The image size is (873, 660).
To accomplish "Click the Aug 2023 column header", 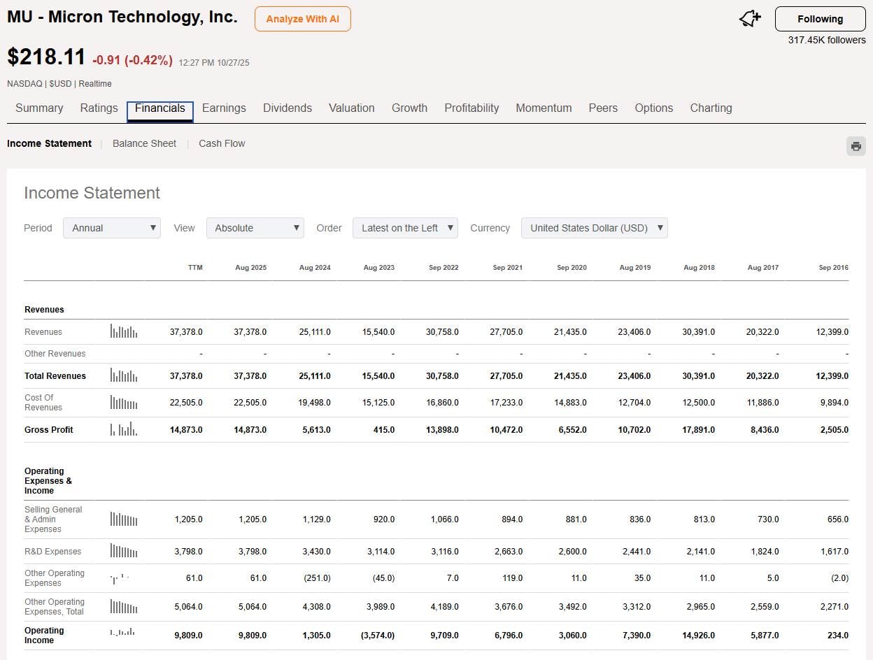I will [379, 268].
